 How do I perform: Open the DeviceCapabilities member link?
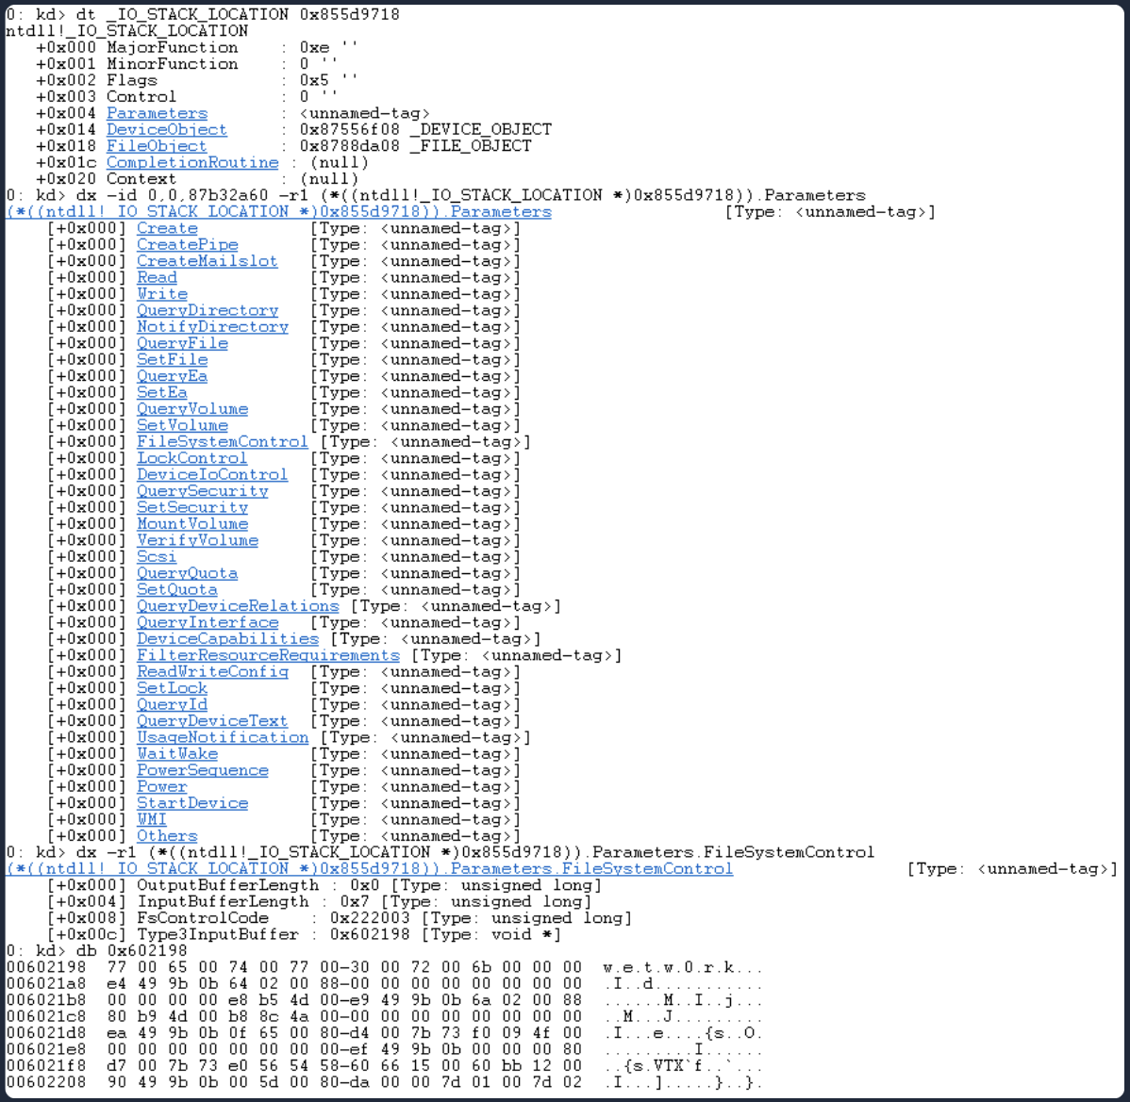(227, 639)
